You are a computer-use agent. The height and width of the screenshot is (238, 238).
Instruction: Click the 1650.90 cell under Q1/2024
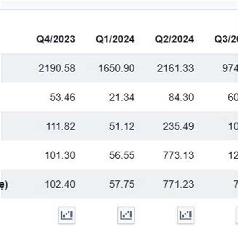[117, 68]
